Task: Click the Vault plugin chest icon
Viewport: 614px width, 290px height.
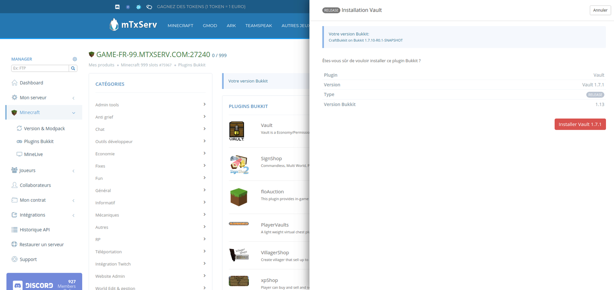Action: tap(237, 131)
